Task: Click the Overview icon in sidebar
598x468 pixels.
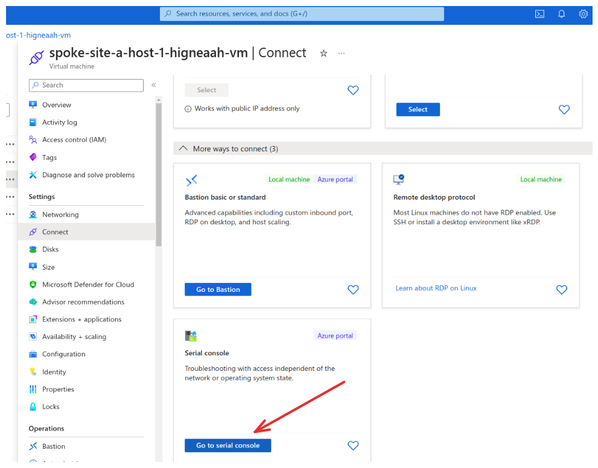Action: (x=33, y=105)
